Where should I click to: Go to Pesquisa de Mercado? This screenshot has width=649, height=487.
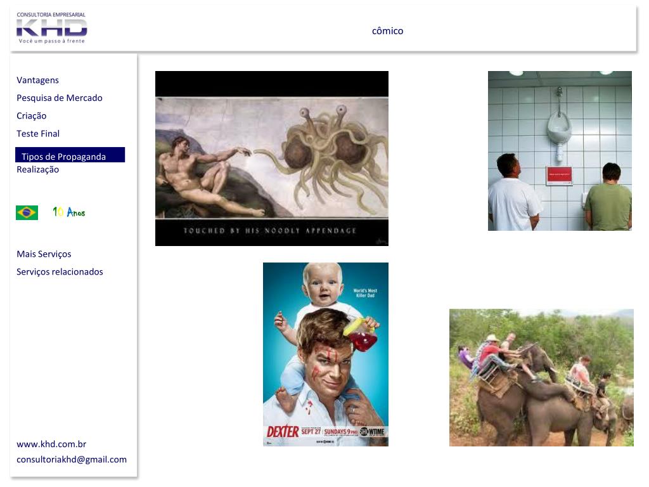[x=59, y=98]
